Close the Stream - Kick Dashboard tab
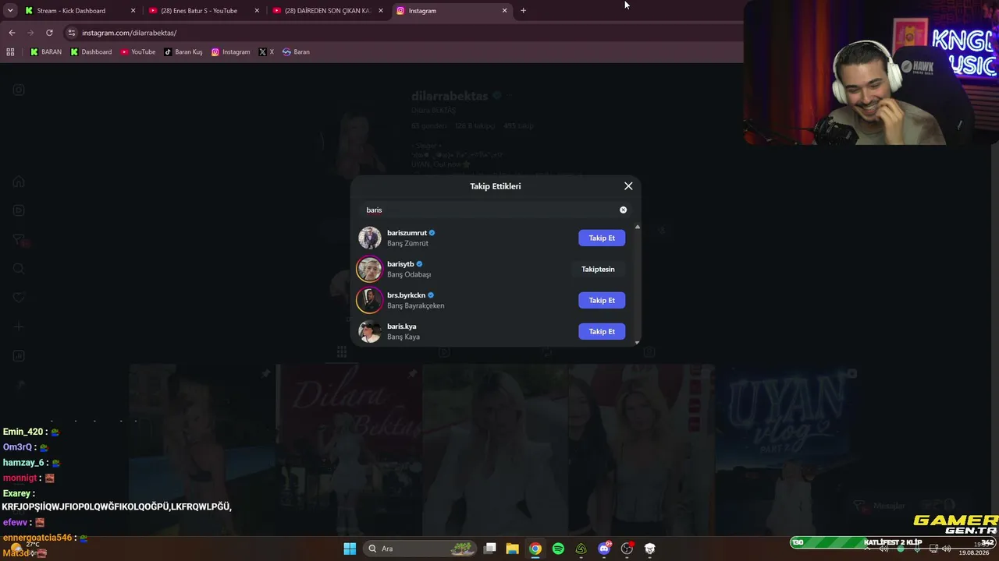Image resolution: width=999 pixels, height=561 pixels. [x=133, y=11]
